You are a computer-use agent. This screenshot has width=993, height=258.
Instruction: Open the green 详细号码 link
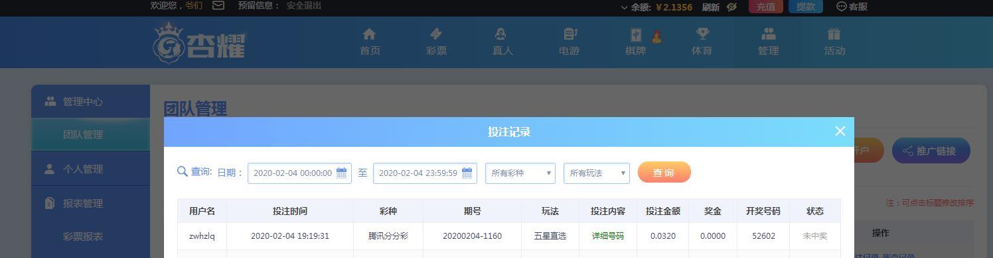[x=608, y=236]
